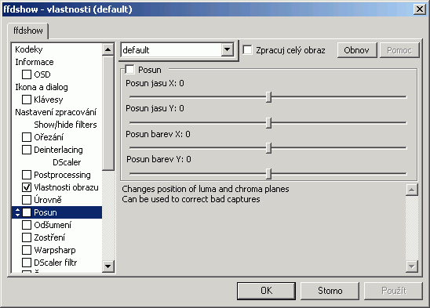Check the Ořezání filter box

[x=27, y=137]
